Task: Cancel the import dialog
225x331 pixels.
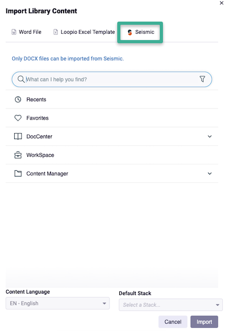Action: [173, 322]
